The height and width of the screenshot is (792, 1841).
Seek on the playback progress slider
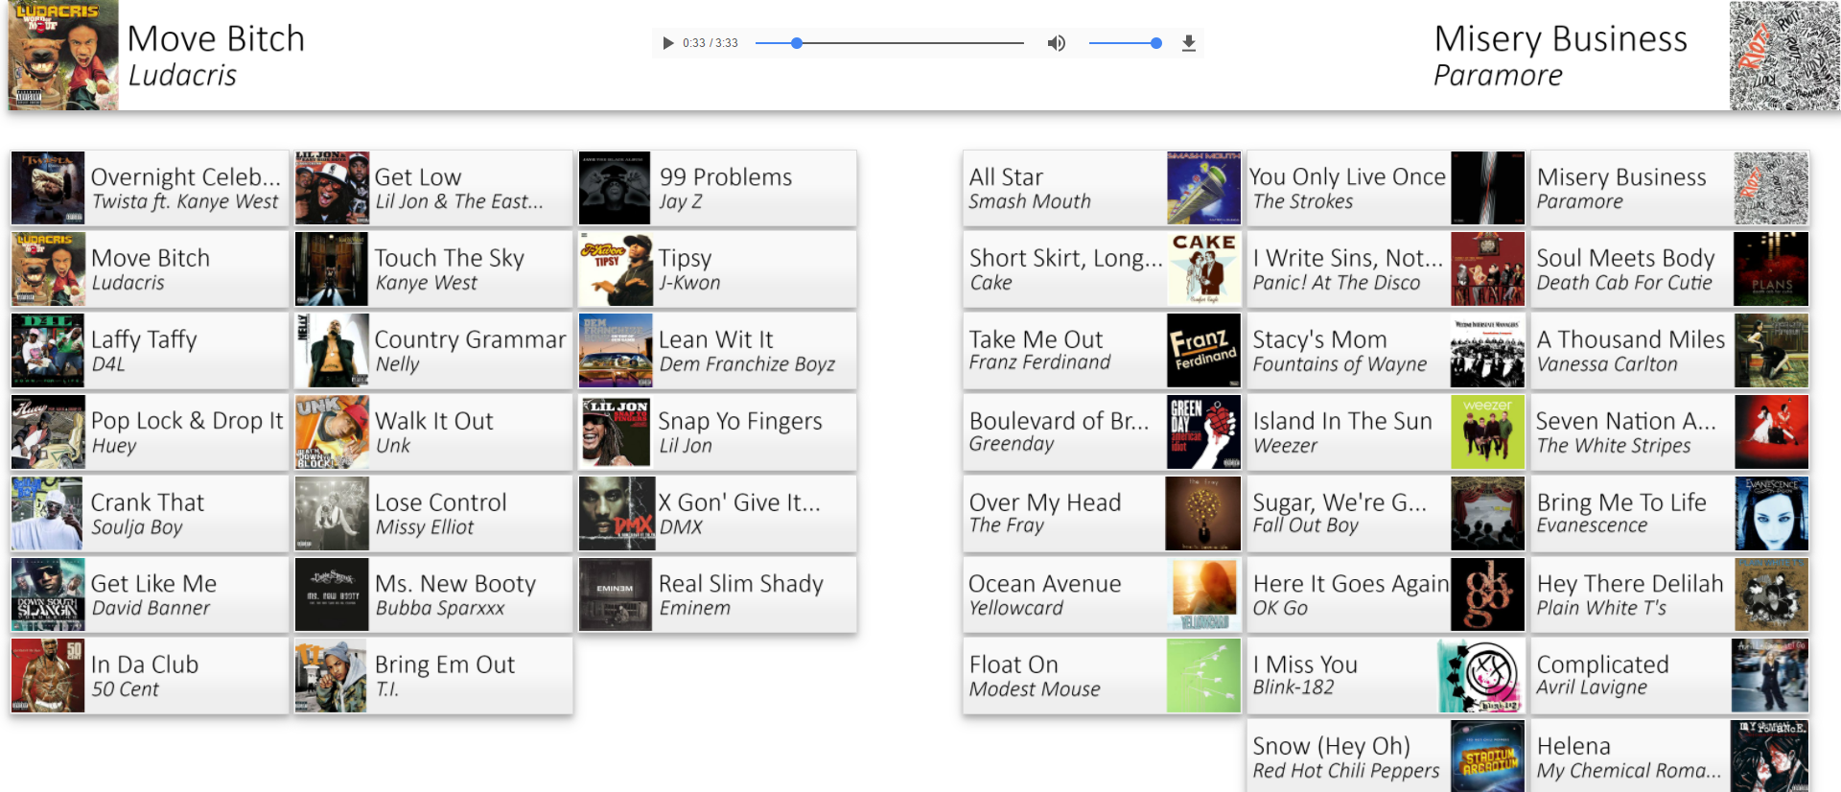pos(889,43)
